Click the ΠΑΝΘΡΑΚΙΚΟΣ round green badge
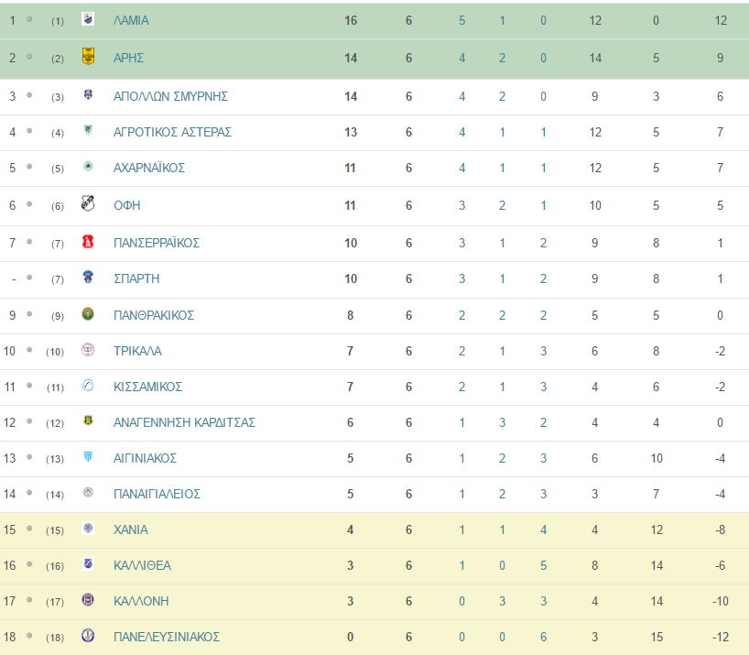This screenshot has width=749, height=655. click(88, 314)
